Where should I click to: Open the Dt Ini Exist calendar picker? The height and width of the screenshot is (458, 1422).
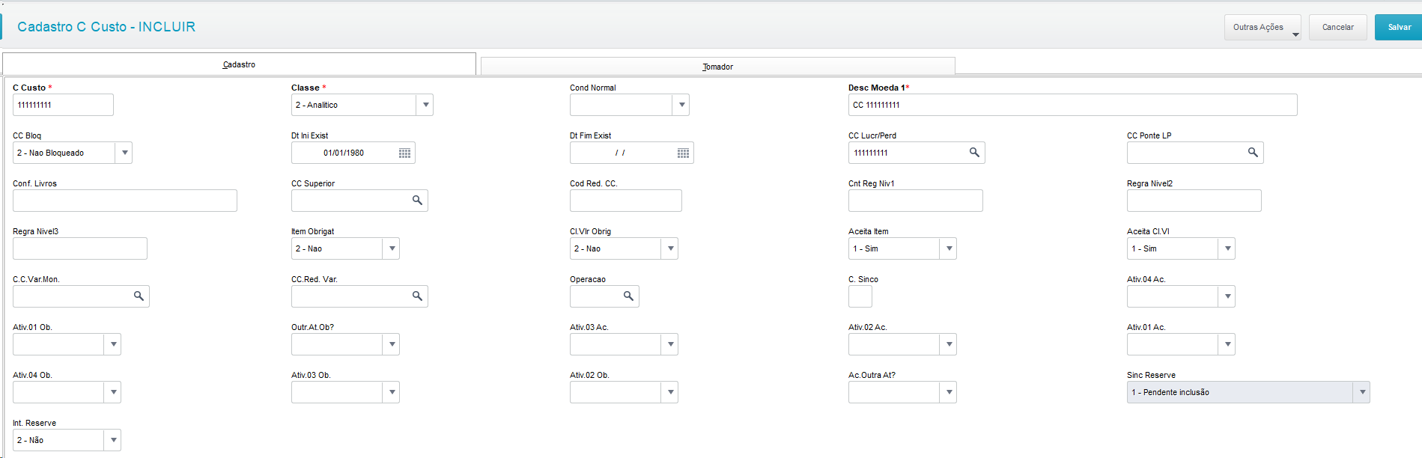click(x=404, y=153)
